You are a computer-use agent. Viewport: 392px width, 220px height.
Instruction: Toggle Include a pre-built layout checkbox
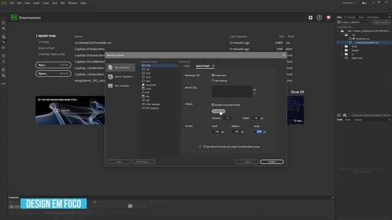coord(213,105)
